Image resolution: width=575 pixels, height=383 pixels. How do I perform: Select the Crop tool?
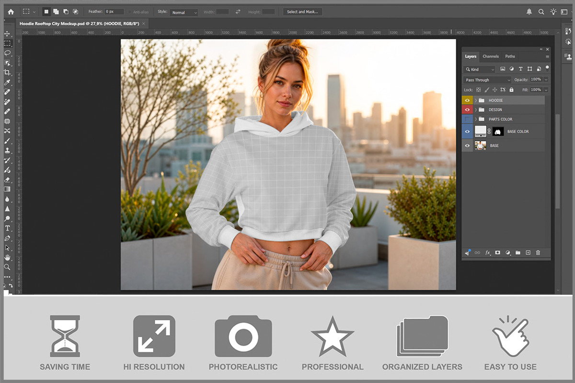click(x=7, y=72)
